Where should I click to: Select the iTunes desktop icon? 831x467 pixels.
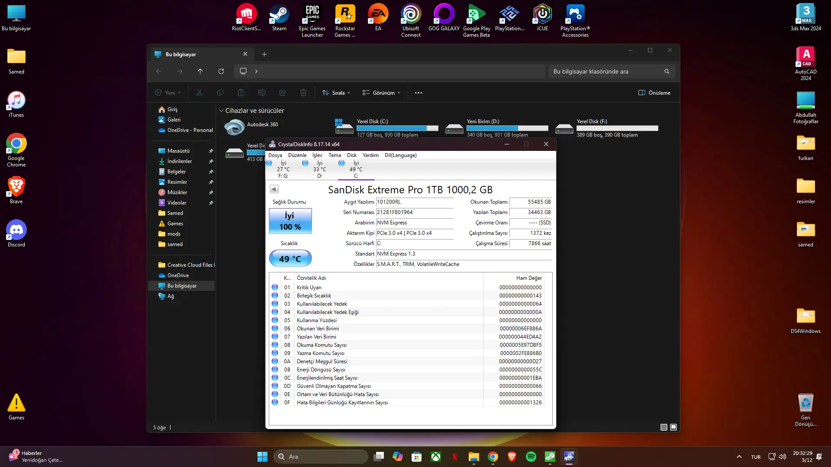coord(16,104)
